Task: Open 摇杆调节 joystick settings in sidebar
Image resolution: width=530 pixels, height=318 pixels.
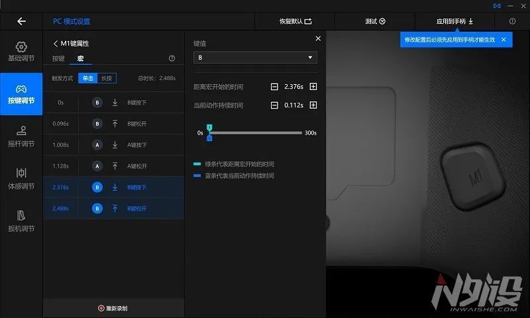Action: coord(21,136)
